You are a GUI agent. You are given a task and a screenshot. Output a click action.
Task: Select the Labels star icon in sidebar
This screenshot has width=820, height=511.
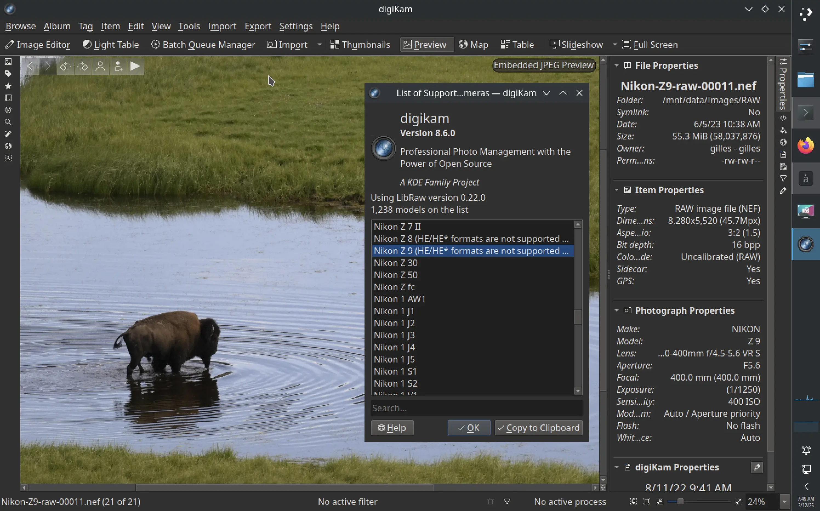click(8, 86)
